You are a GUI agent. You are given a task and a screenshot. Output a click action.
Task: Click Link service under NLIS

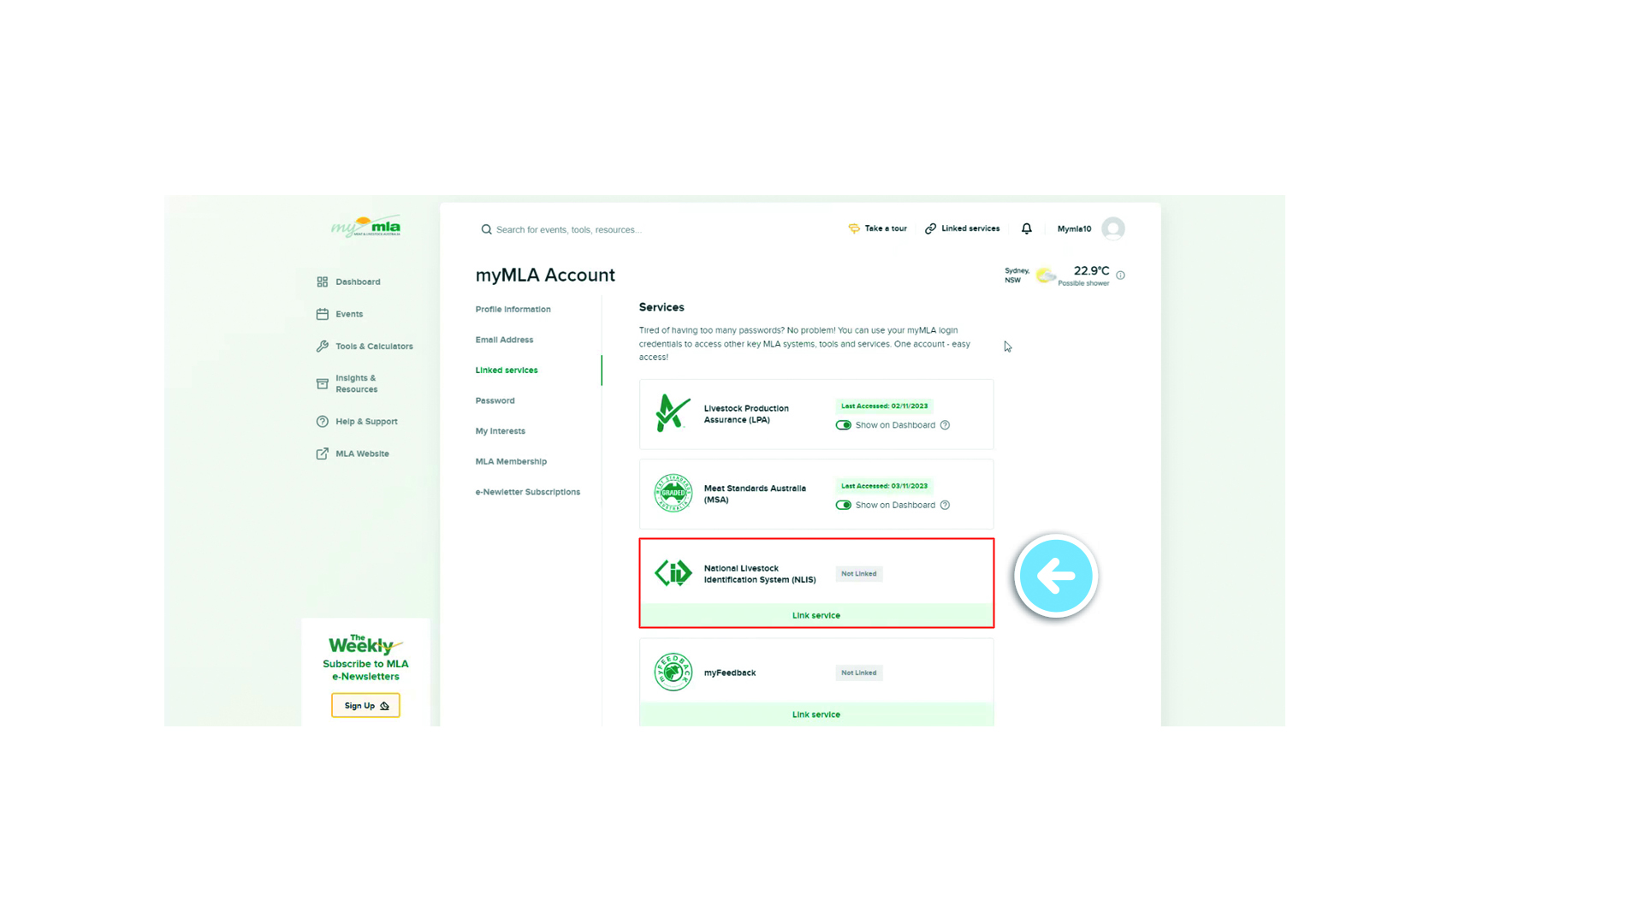click(816, 615)
